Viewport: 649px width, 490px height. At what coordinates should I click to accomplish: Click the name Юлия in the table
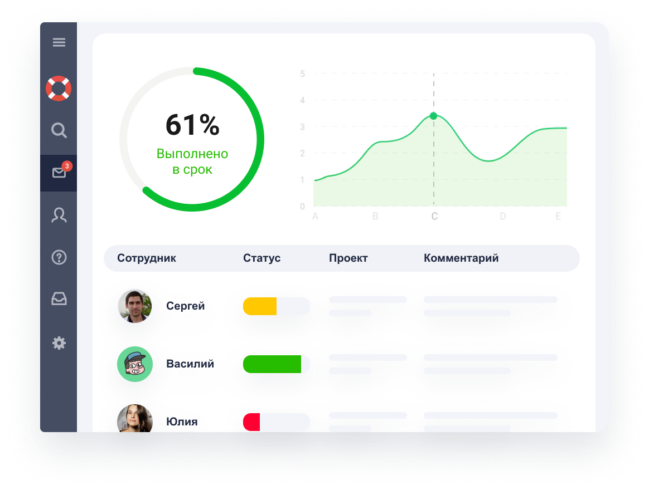pos(182,422)
